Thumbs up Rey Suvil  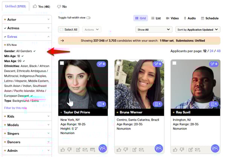[175, 150]
